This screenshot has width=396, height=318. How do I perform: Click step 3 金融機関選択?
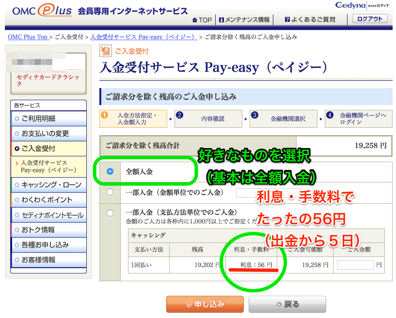point(284,119)
